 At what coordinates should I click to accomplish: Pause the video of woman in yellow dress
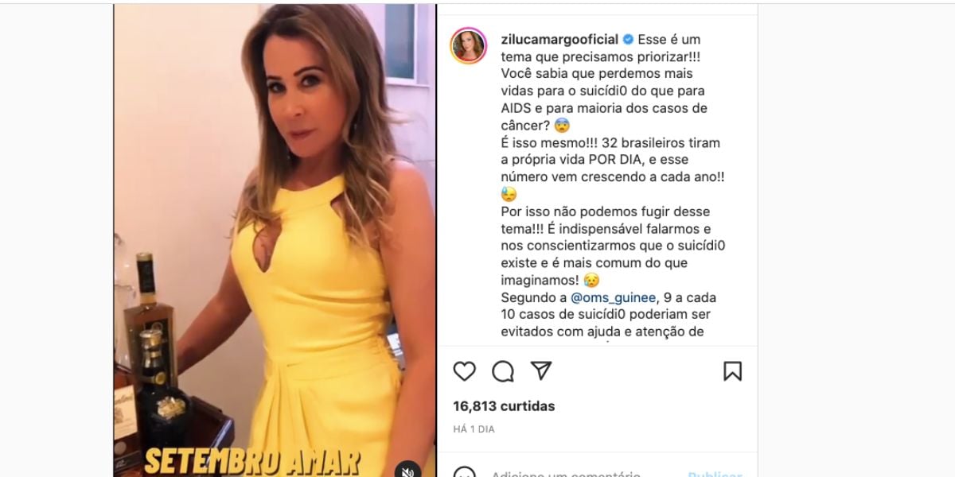pos(275,238)
